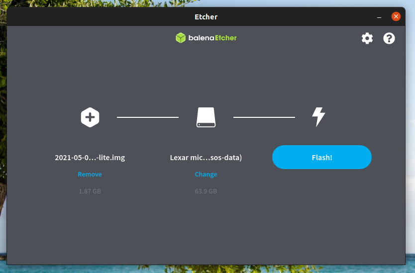The image size is (415, 273).
Task: Select the Lexar mic...sos-data) drive name
Action: [x=206, y=158]
